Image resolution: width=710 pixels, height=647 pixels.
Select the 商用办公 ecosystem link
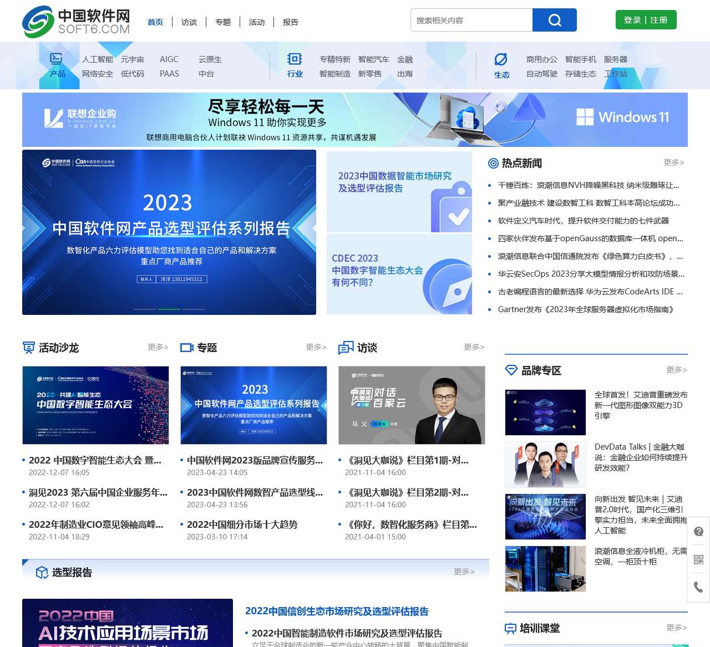542,59
